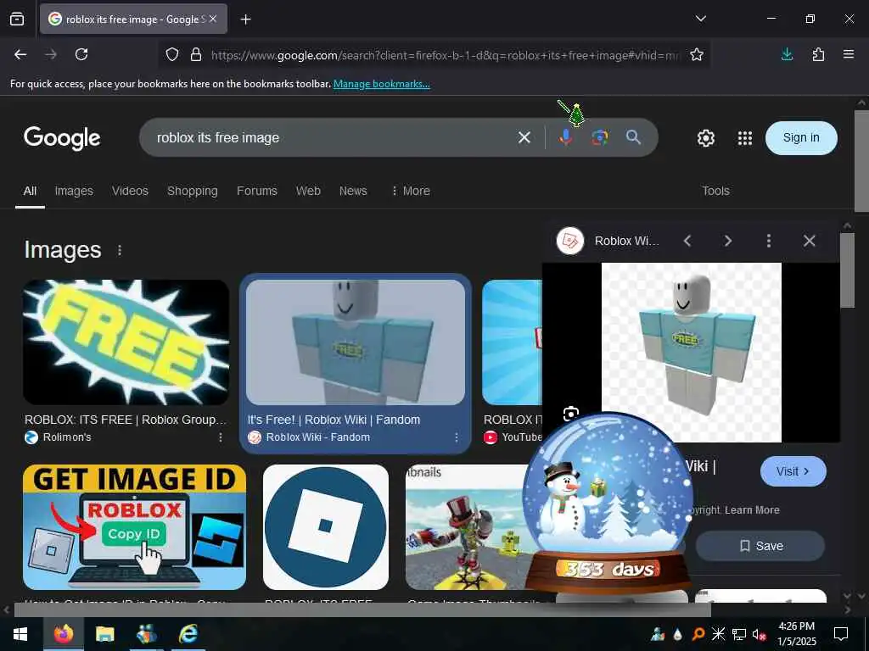
Task: Click the snow globe countdown widget
Action: point(608,503)
